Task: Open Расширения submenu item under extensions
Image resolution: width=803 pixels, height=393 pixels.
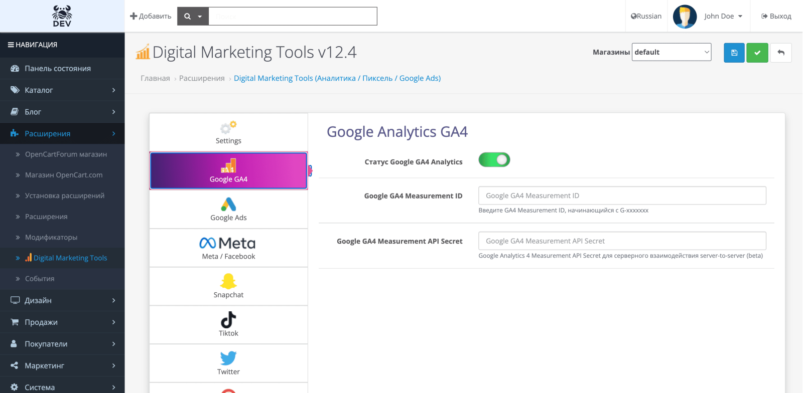Action: [x=62, y=217]
